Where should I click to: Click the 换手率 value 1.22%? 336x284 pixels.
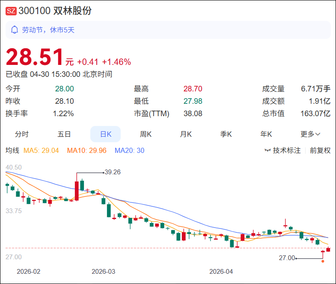pos(63,113)
